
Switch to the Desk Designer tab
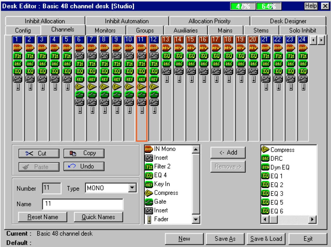tap(288, 21)
